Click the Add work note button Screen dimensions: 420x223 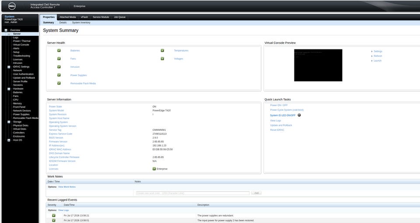click(x=256, y=193)
